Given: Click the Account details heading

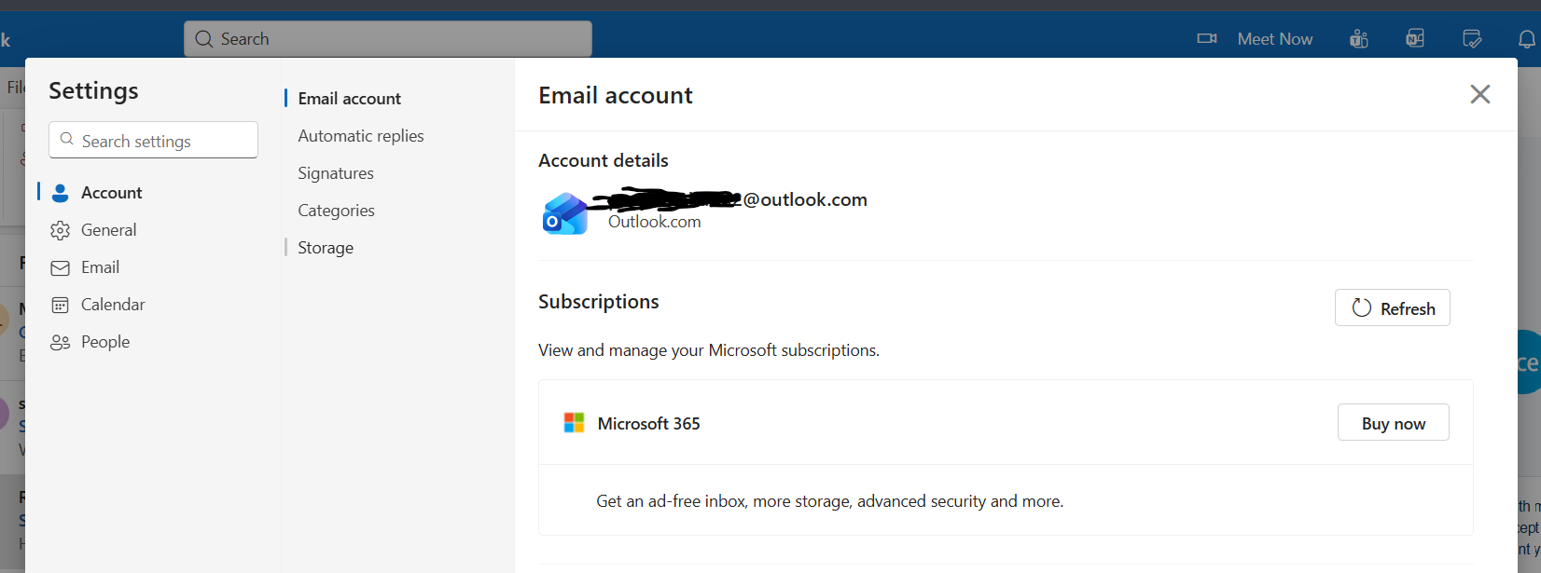Looking at the screenshot, I should point(604,160).
